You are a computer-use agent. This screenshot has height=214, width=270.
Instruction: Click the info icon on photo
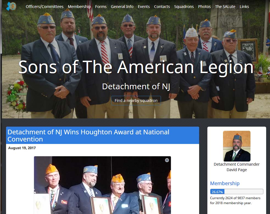pyautogui.click(x=167, y=160)
